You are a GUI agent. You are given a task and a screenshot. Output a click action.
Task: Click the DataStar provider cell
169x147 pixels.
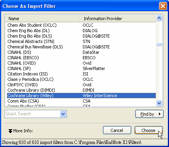click(x=91, y=52)
